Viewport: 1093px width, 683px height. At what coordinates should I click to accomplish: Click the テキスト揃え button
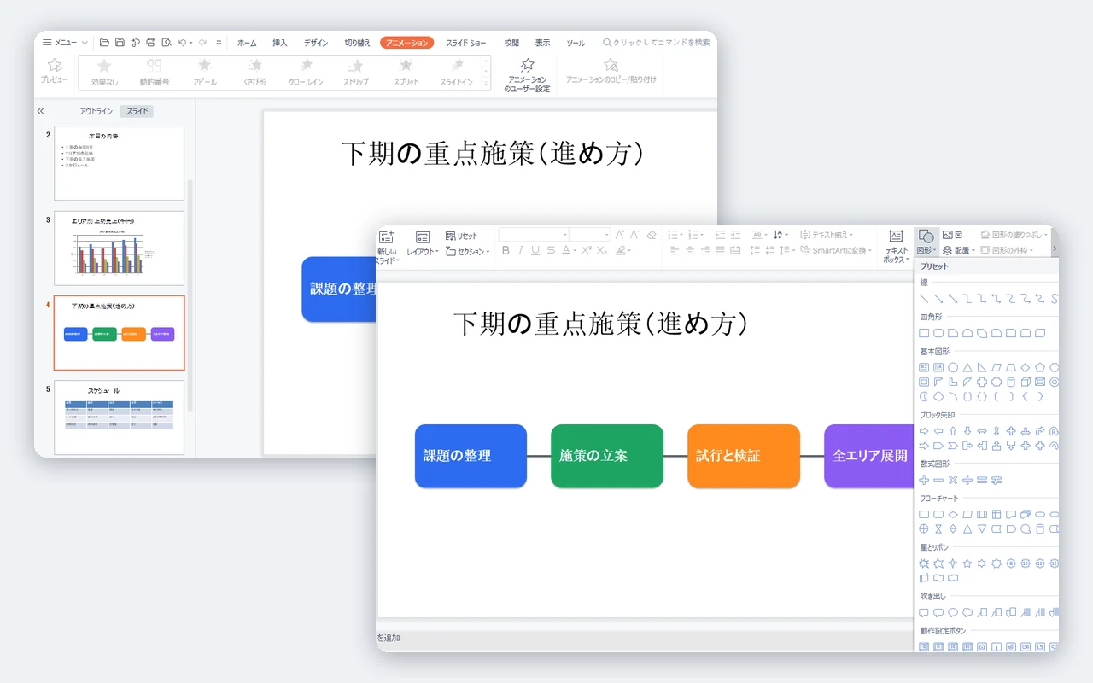click(x=828, y=235)
